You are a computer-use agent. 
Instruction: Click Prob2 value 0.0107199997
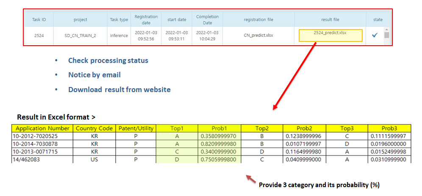[x=304, y=144]
